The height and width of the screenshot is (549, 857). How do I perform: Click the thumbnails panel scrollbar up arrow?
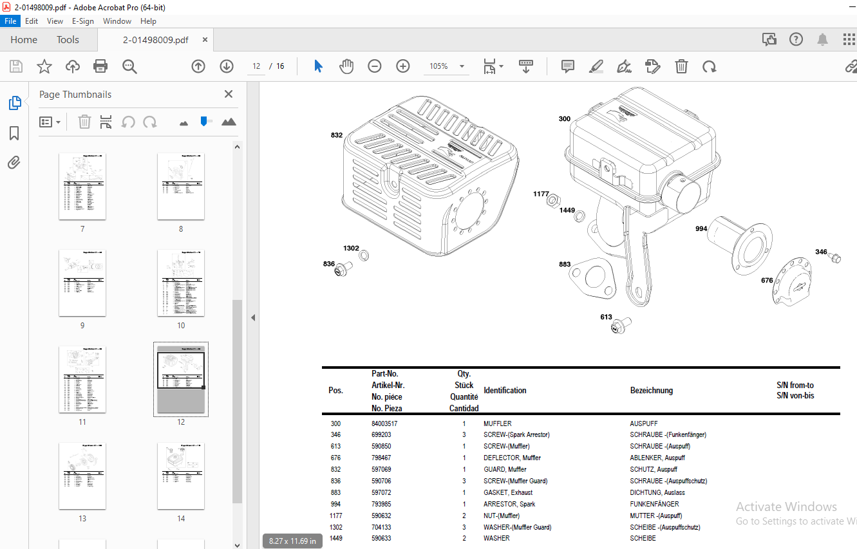pyautogui.click(x=238, y=147)
